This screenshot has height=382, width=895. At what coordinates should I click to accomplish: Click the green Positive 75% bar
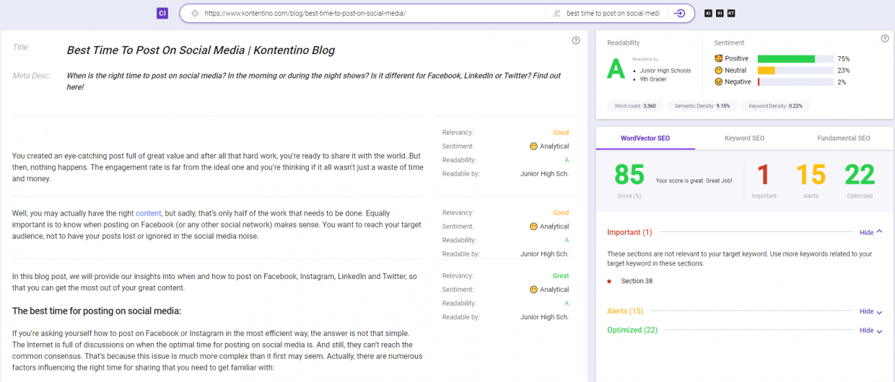click(x=786, y=59)
